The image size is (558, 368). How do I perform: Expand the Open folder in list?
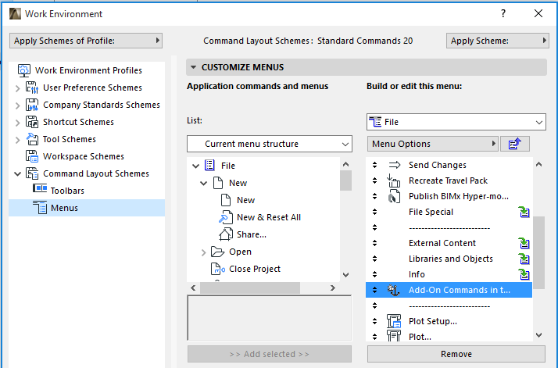point(204,252)
